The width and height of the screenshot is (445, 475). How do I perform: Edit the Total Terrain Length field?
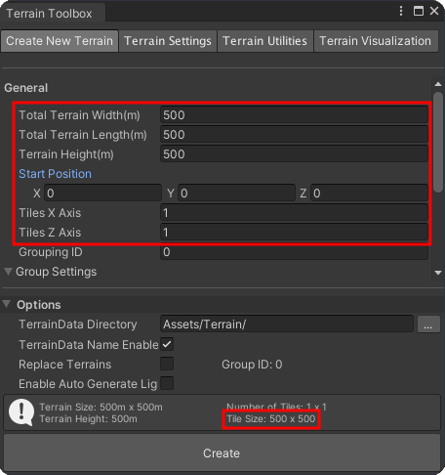tap(294, 135)
